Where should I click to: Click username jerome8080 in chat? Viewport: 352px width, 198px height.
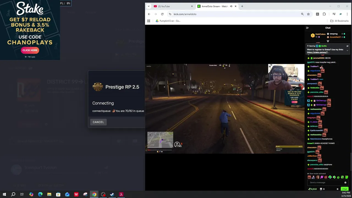tap(318, 58)
